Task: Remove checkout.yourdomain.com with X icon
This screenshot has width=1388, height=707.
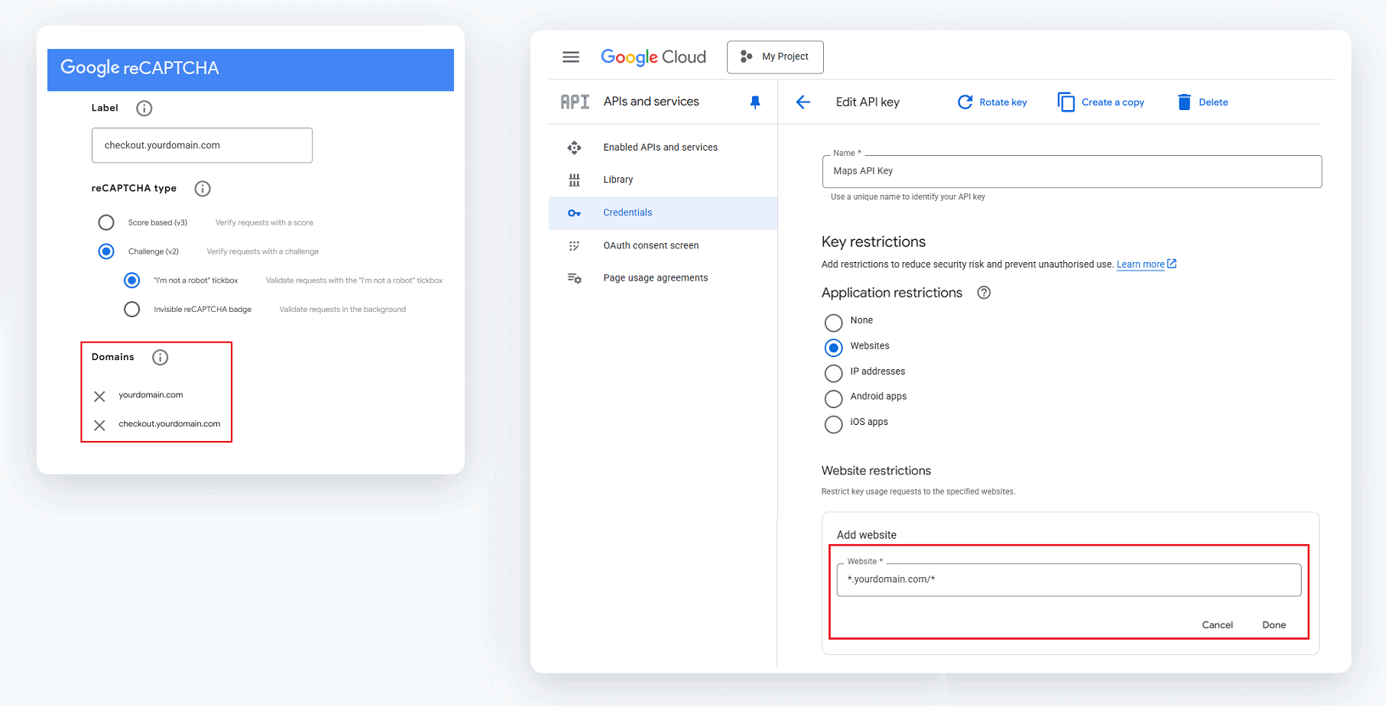Action: [99, 426]
